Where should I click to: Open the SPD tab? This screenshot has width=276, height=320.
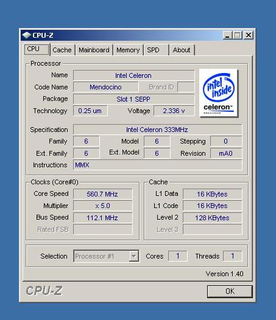click(157, 50)
